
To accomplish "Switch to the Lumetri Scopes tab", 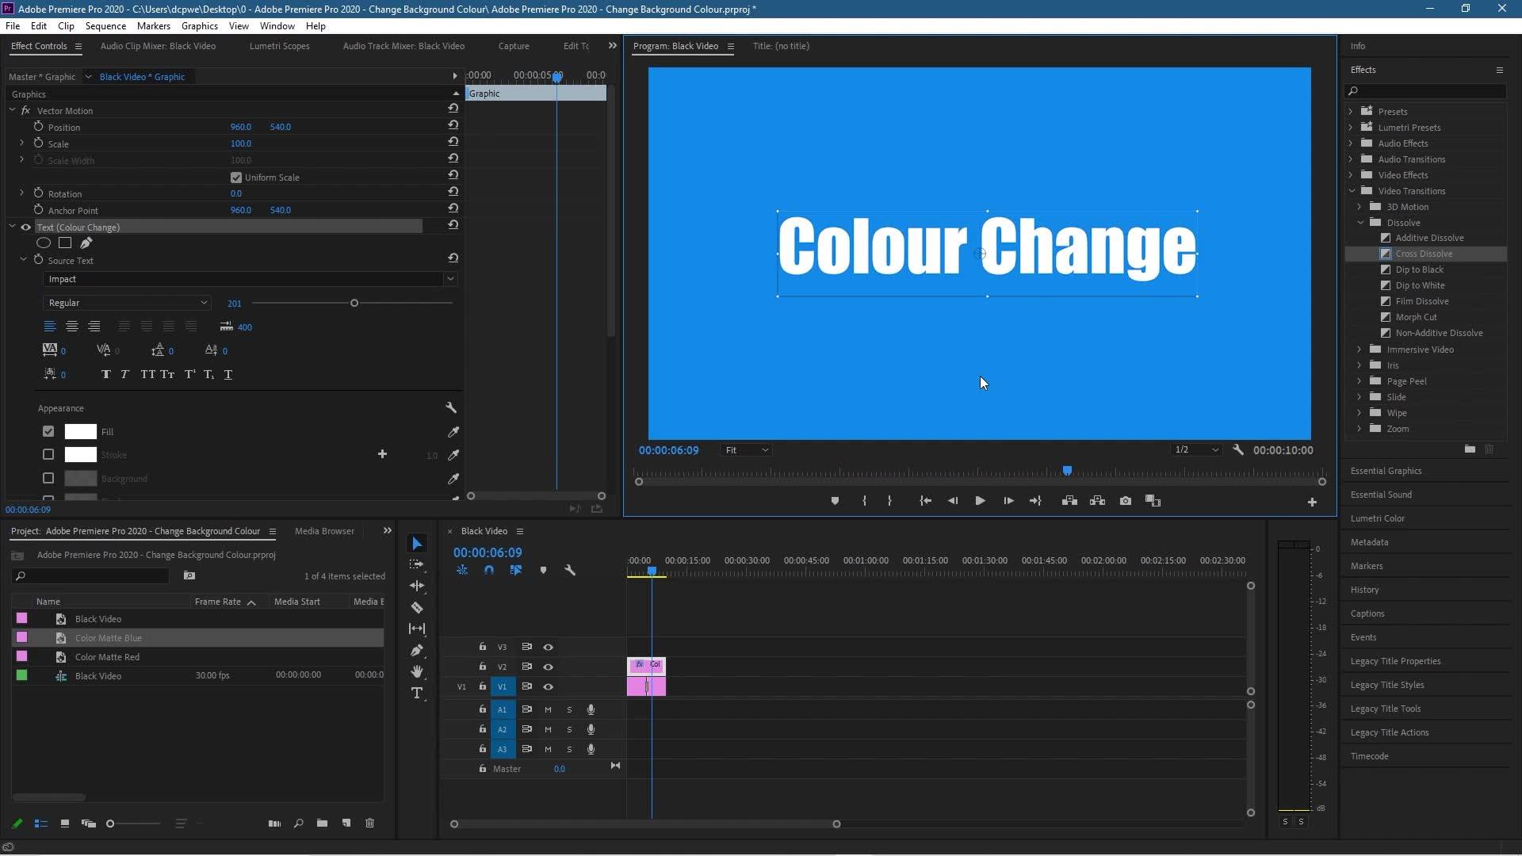I will tap(279, 46).
